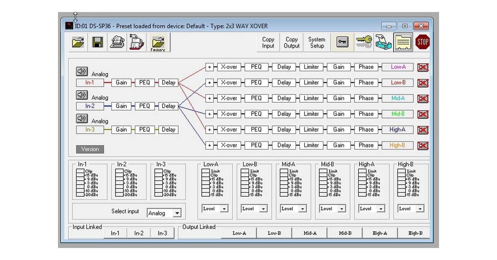The image size is (497, 260).
Task: Toggle mute speaker for input In-1
Action: click(82, 72)
